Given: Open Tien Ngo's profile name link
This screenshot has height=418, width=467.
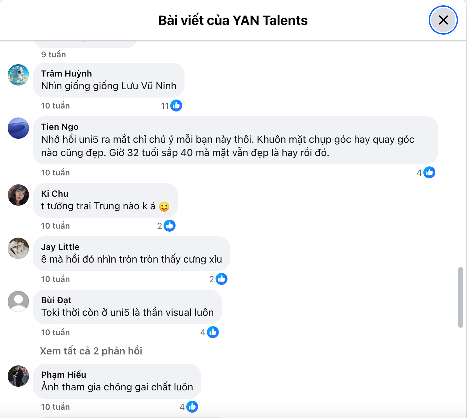Looking at the screenshot, I should [60, 127].
